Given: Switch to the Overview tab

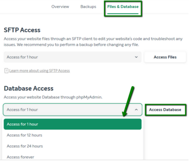Looking at the screenshot, I should (x=60, y=7).
